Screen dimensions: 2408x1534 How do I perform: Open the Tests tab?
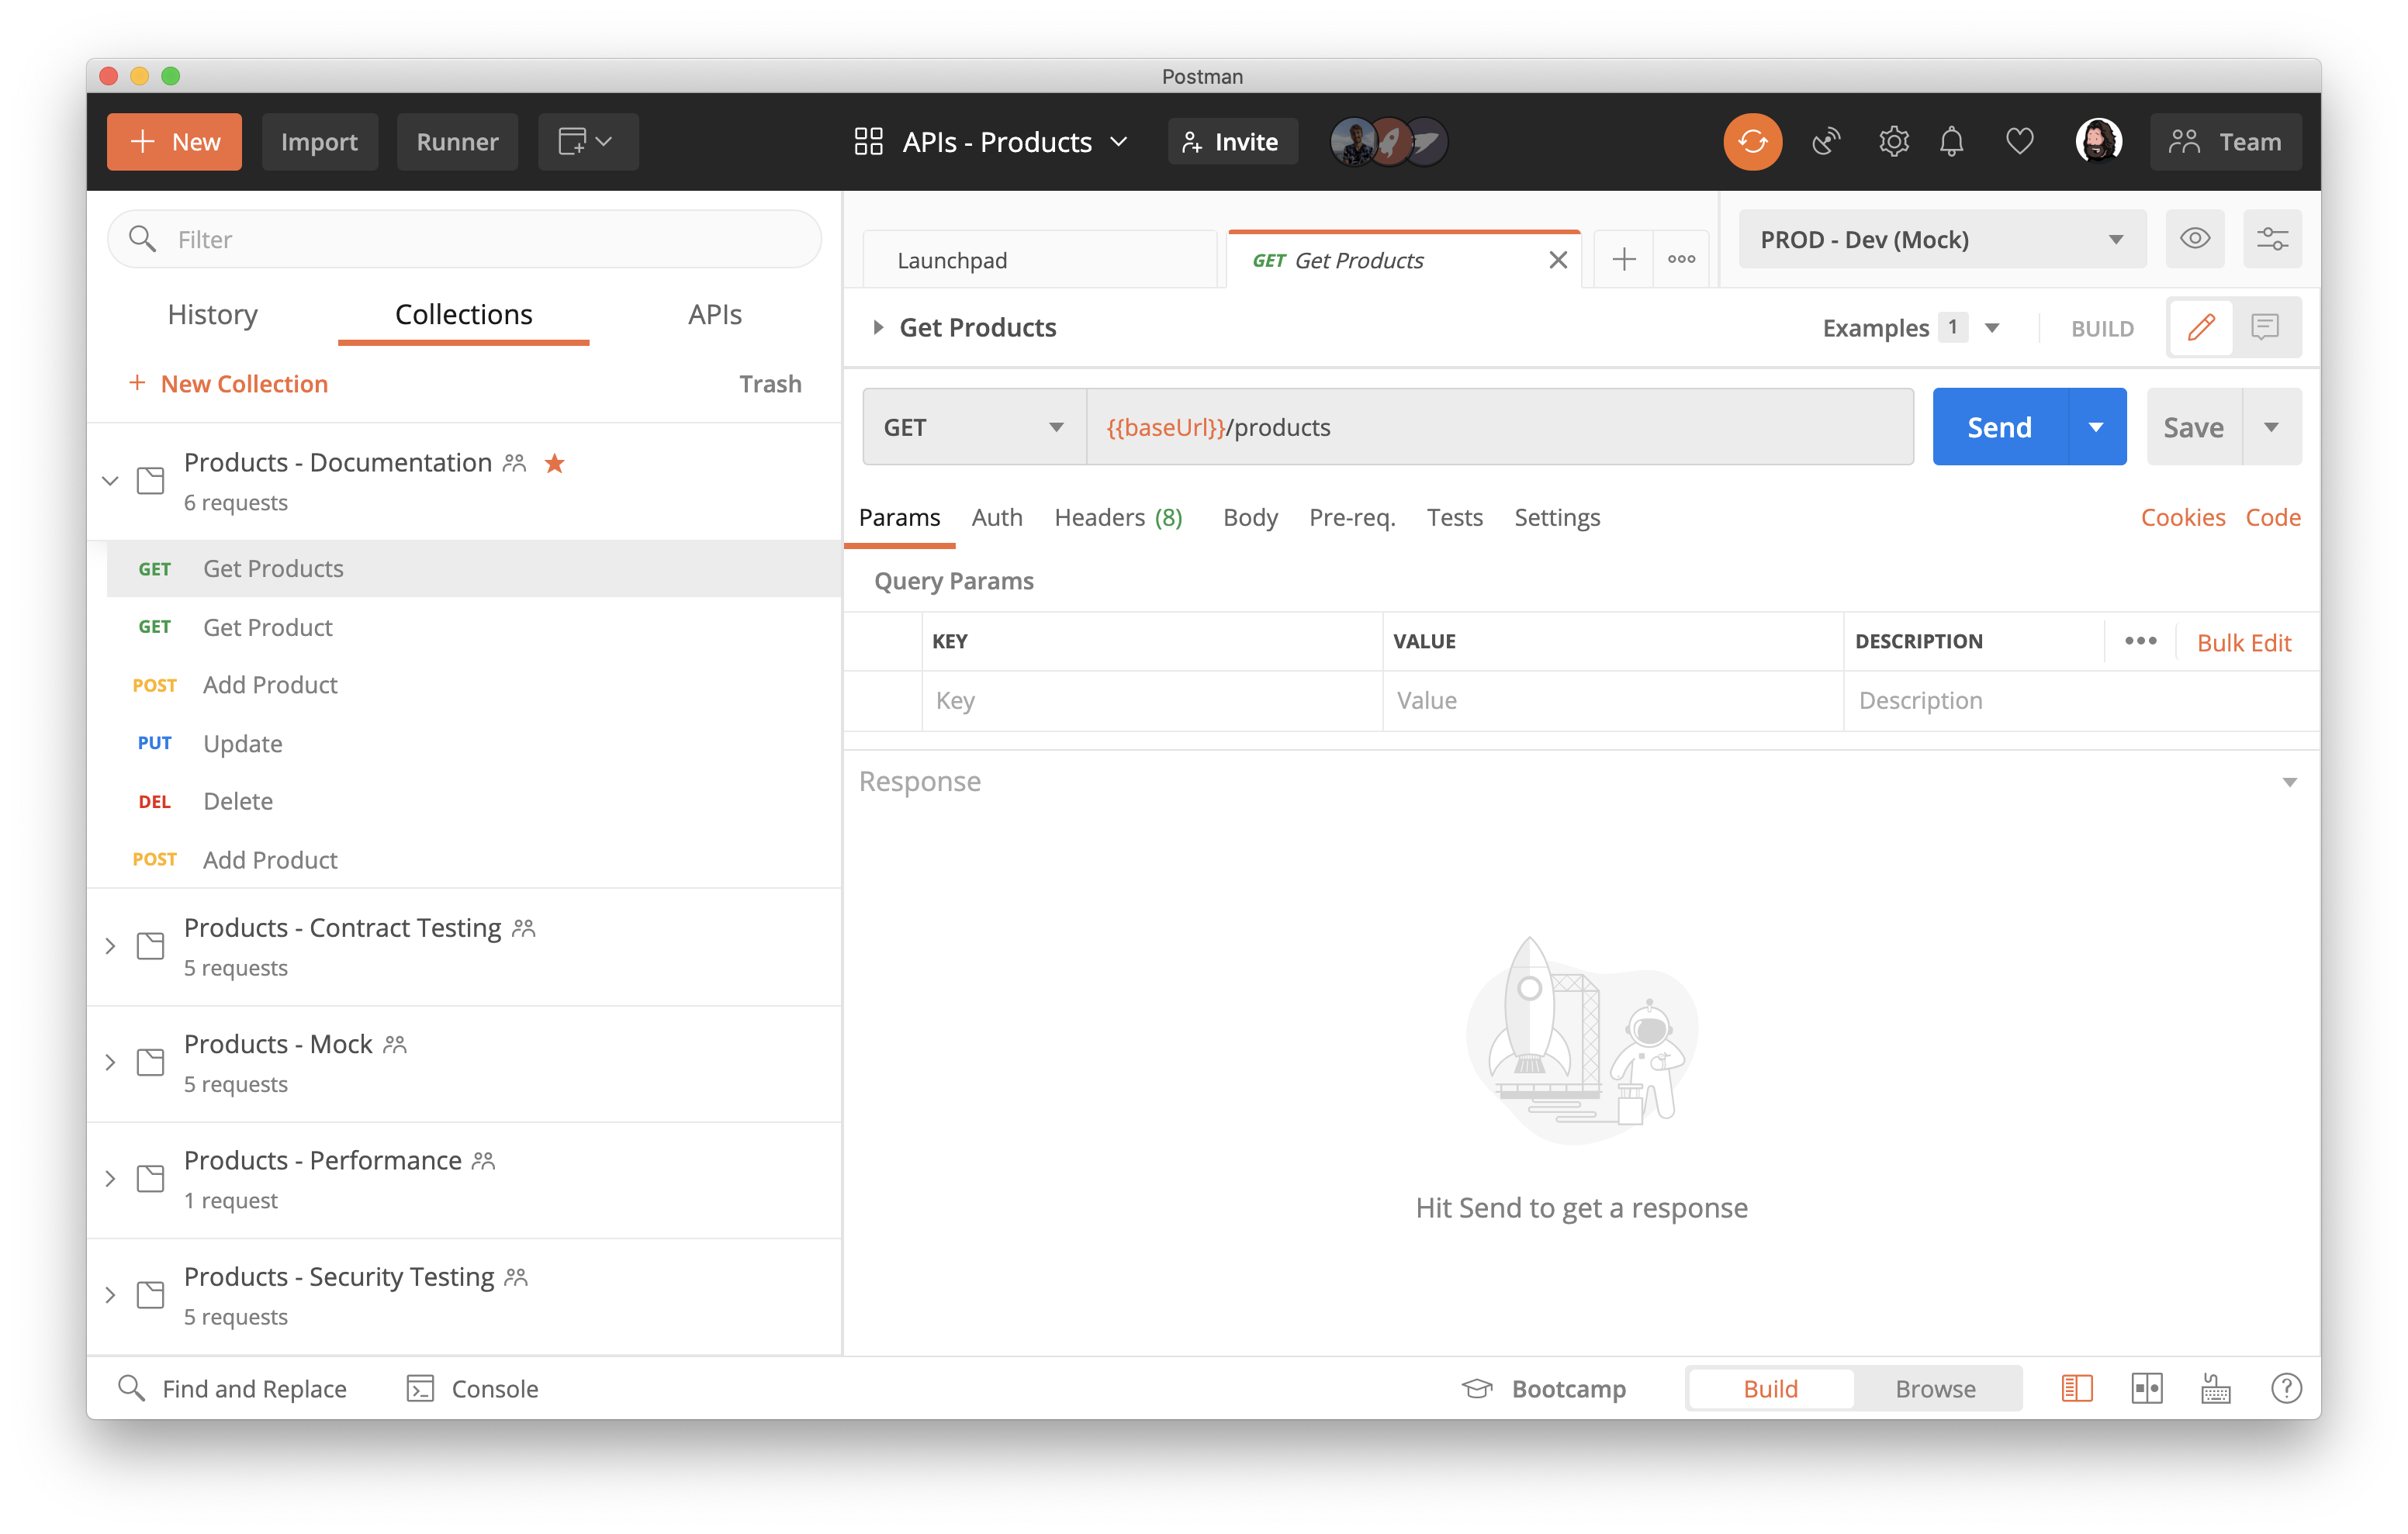coord(1454,517)
